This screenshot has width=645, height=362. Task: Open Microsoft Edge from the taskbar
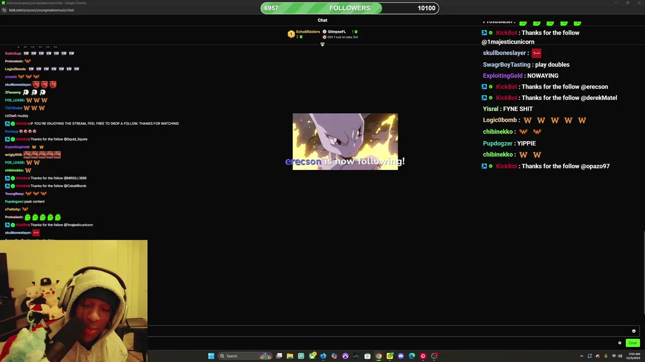[x=412, y=356]
